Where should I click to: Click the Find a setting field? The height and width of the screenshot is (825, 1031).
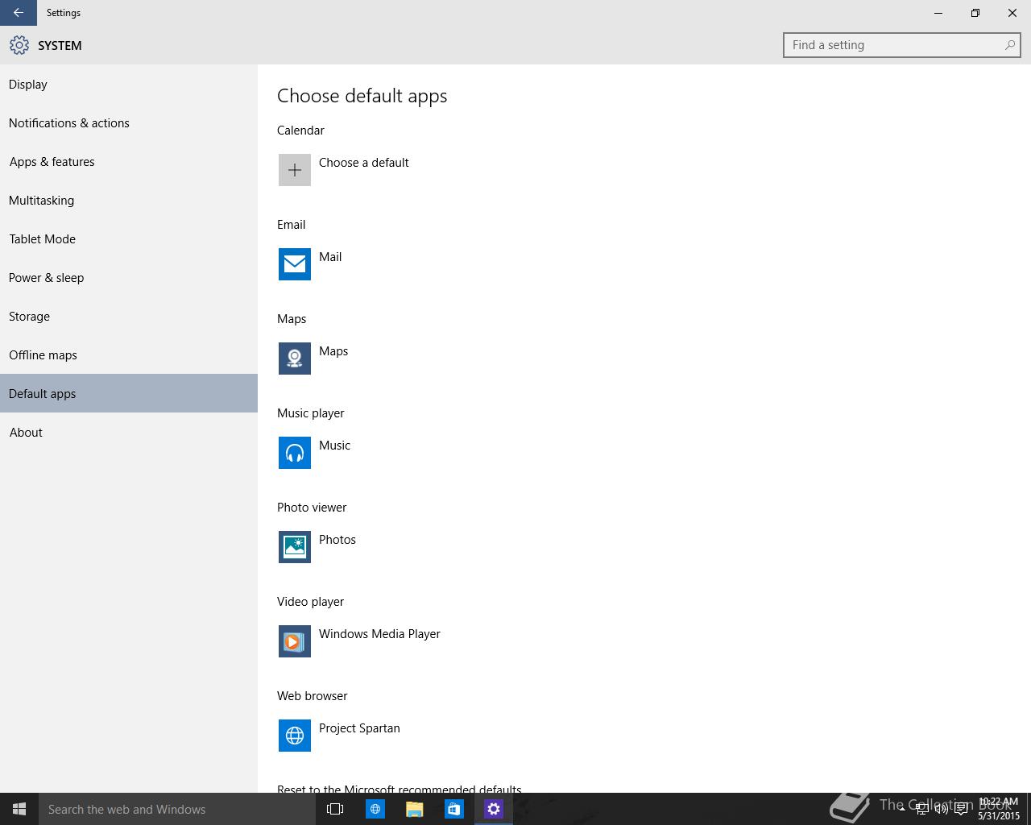901,45
